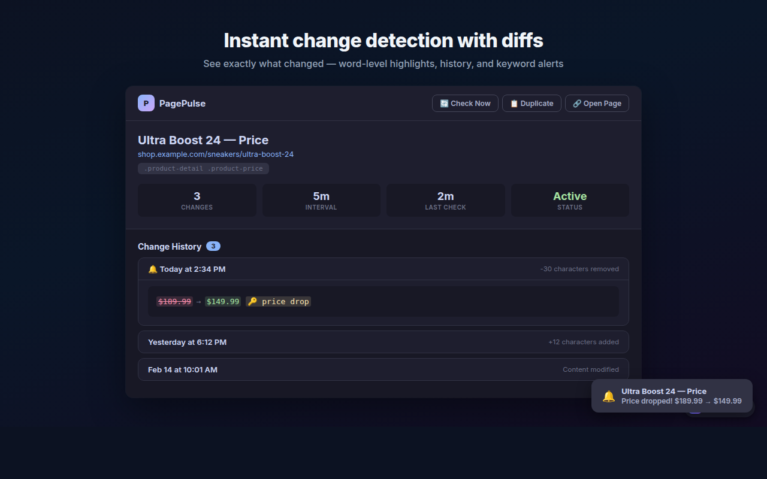Viewport: 767px width, 479px height.
Task: Click the Instant change detection with diffs headline
Action: [383, 41]
